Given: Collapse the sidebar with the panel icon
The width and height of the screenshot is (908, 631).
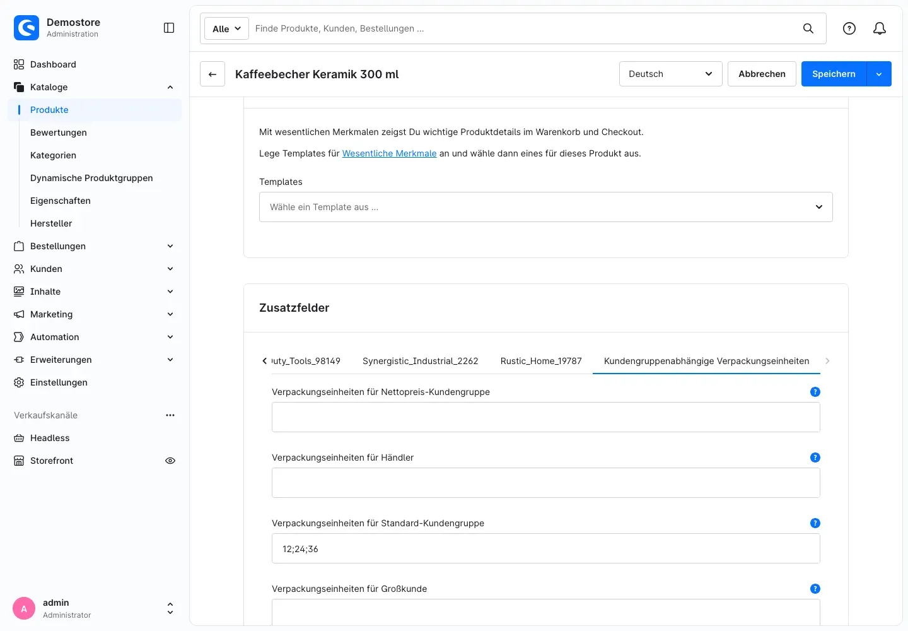Looking at the screenshot, I should pos(169,28).
